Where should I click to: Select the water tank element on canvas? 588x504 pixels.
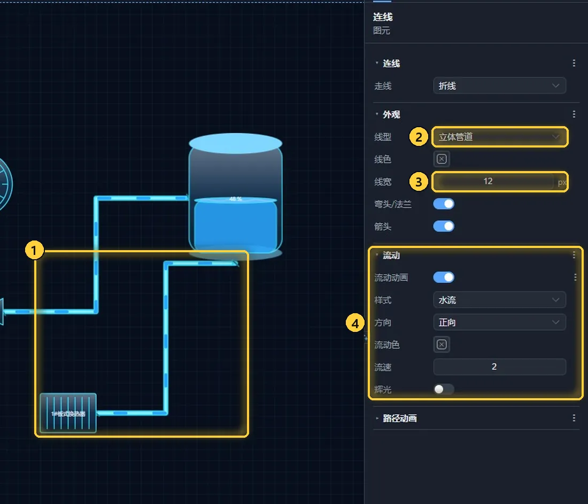[x=236, y=197]
